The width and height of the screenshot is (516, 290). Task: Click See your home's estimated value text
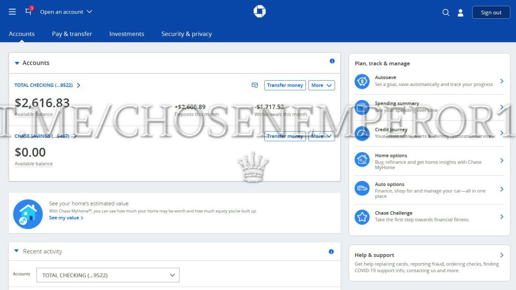[x=89, y=204]
